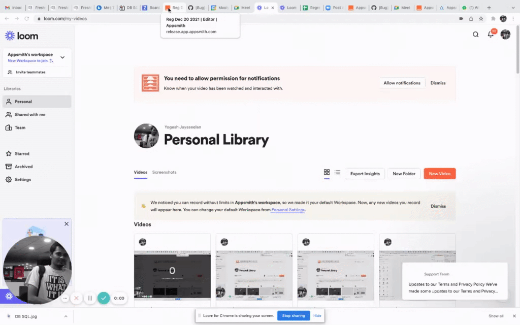Close the downloads bar
Screen dimensions: 520x325
(x=514, y=316)
